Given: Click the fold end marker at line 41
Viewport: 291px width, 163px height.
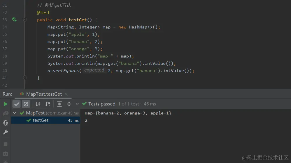Looking at the screenshot, I should (25, 78).
